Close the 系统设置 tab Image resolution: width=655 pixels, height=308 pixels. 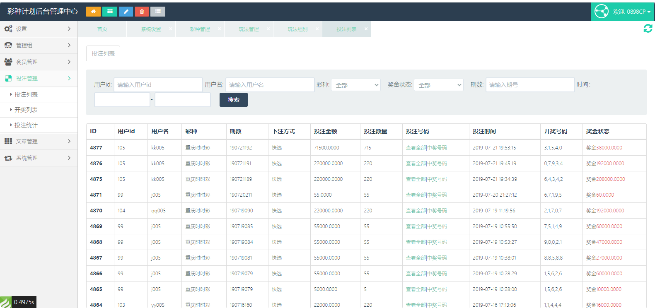[x=170, y=29]
